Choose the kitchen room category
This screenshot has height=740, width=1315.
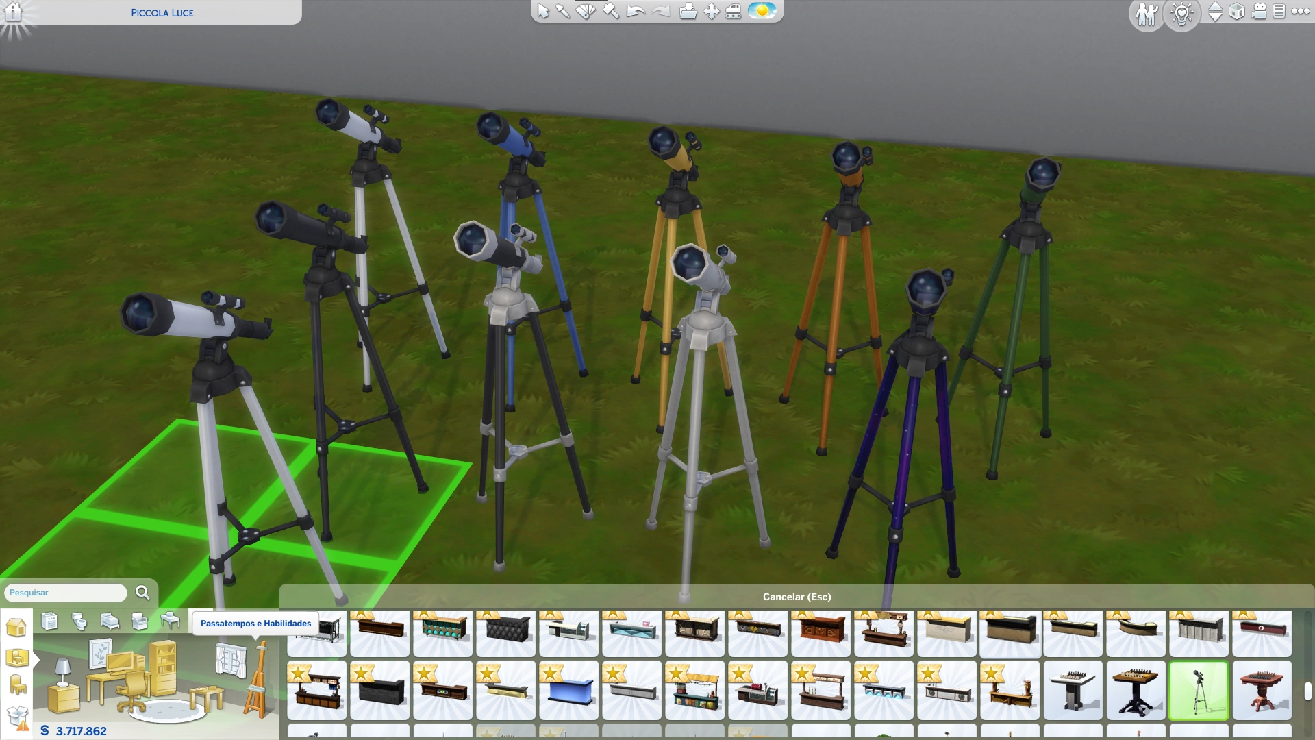[49, 621]
